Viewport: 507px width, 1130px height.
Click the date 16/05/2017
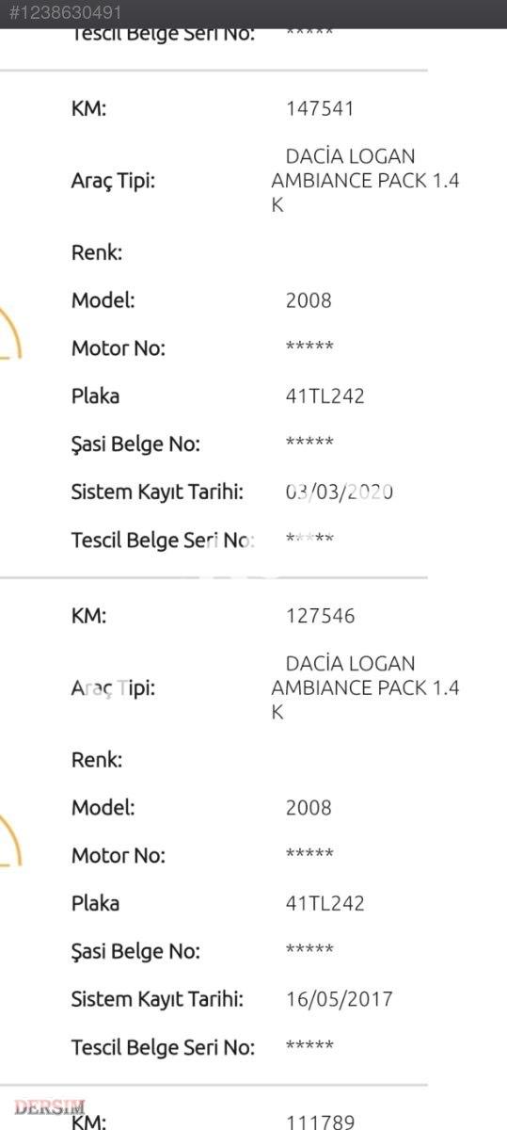tap(340, 999)
